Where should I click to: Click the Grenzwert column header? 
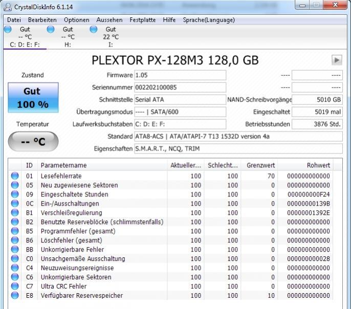(259, 165)
